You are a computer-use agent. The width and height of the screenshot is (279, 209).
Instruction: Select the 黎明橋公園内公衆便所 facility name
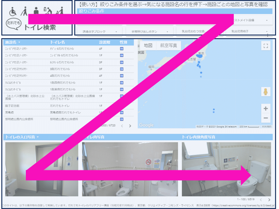[19, 119]
